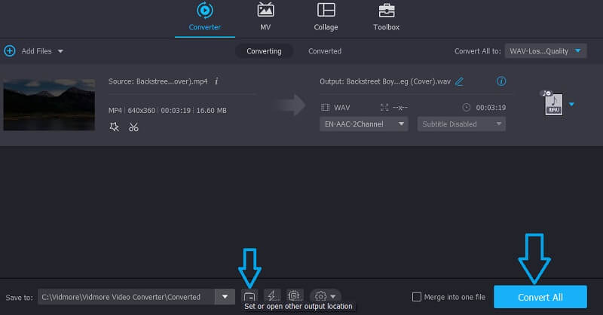603x315 pixels.
Task: Click the pencil to rename output file
Action: (x=460, y=81)
